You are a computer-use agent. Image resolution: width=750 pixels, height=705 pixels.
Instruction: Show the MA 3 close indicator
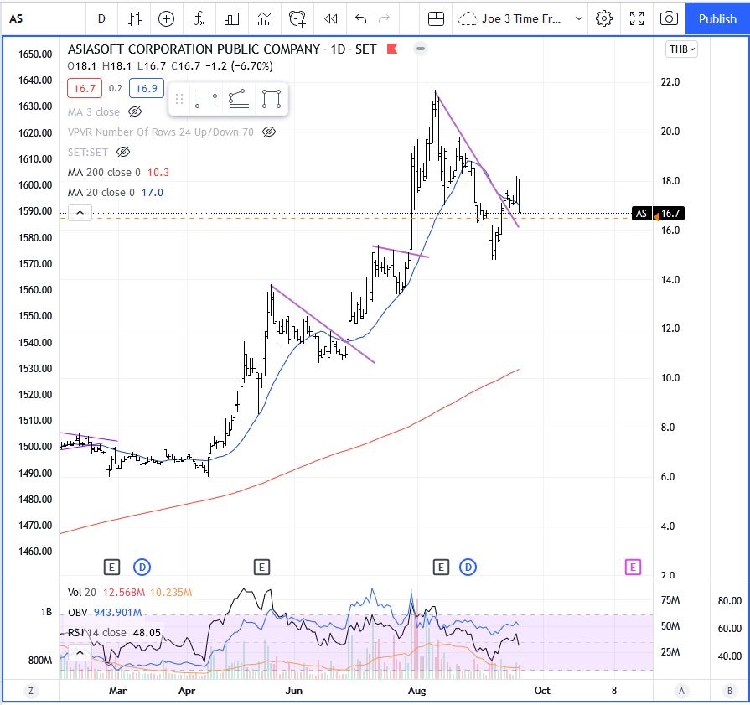click(135, 112)
